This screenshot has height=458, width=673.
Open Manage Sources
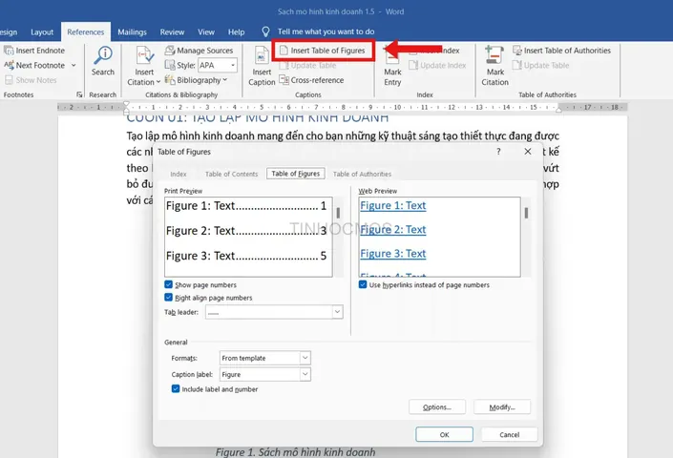pos(199,51)
